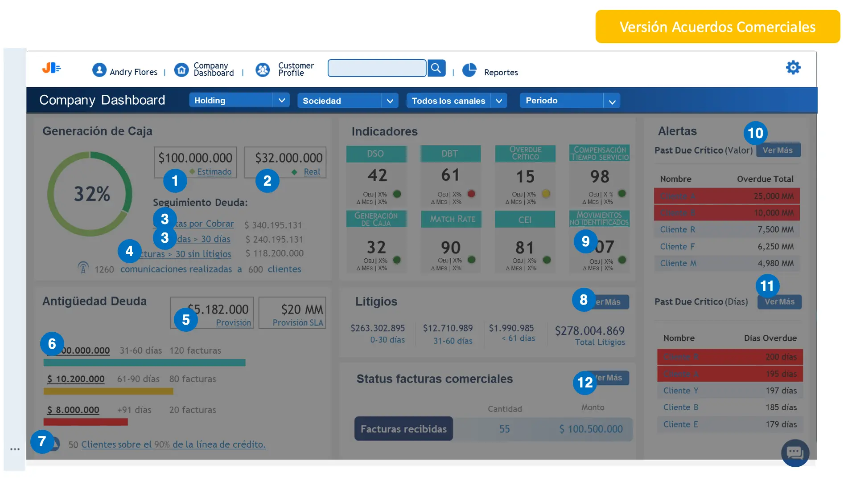Viewport: 856px width, 481px height.
Task: Expand the Todos los canales dropdown
Action: 499,101
